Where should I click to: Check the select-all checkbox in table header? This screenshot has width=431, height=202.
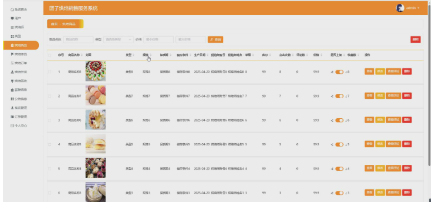pos(50,55)
